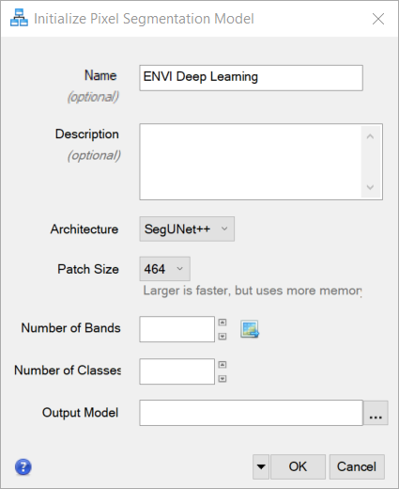Open the Architecture dropdown showing SegUNet++
The image size is (399, 489).
[187, 229]
